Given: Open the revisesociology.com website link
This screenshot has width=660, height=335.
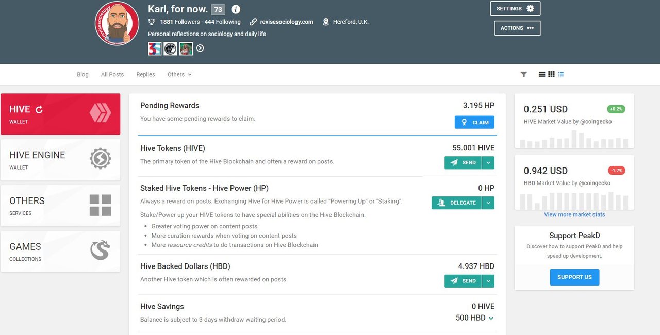Looking at the screenshot, I should pos(286,22).
